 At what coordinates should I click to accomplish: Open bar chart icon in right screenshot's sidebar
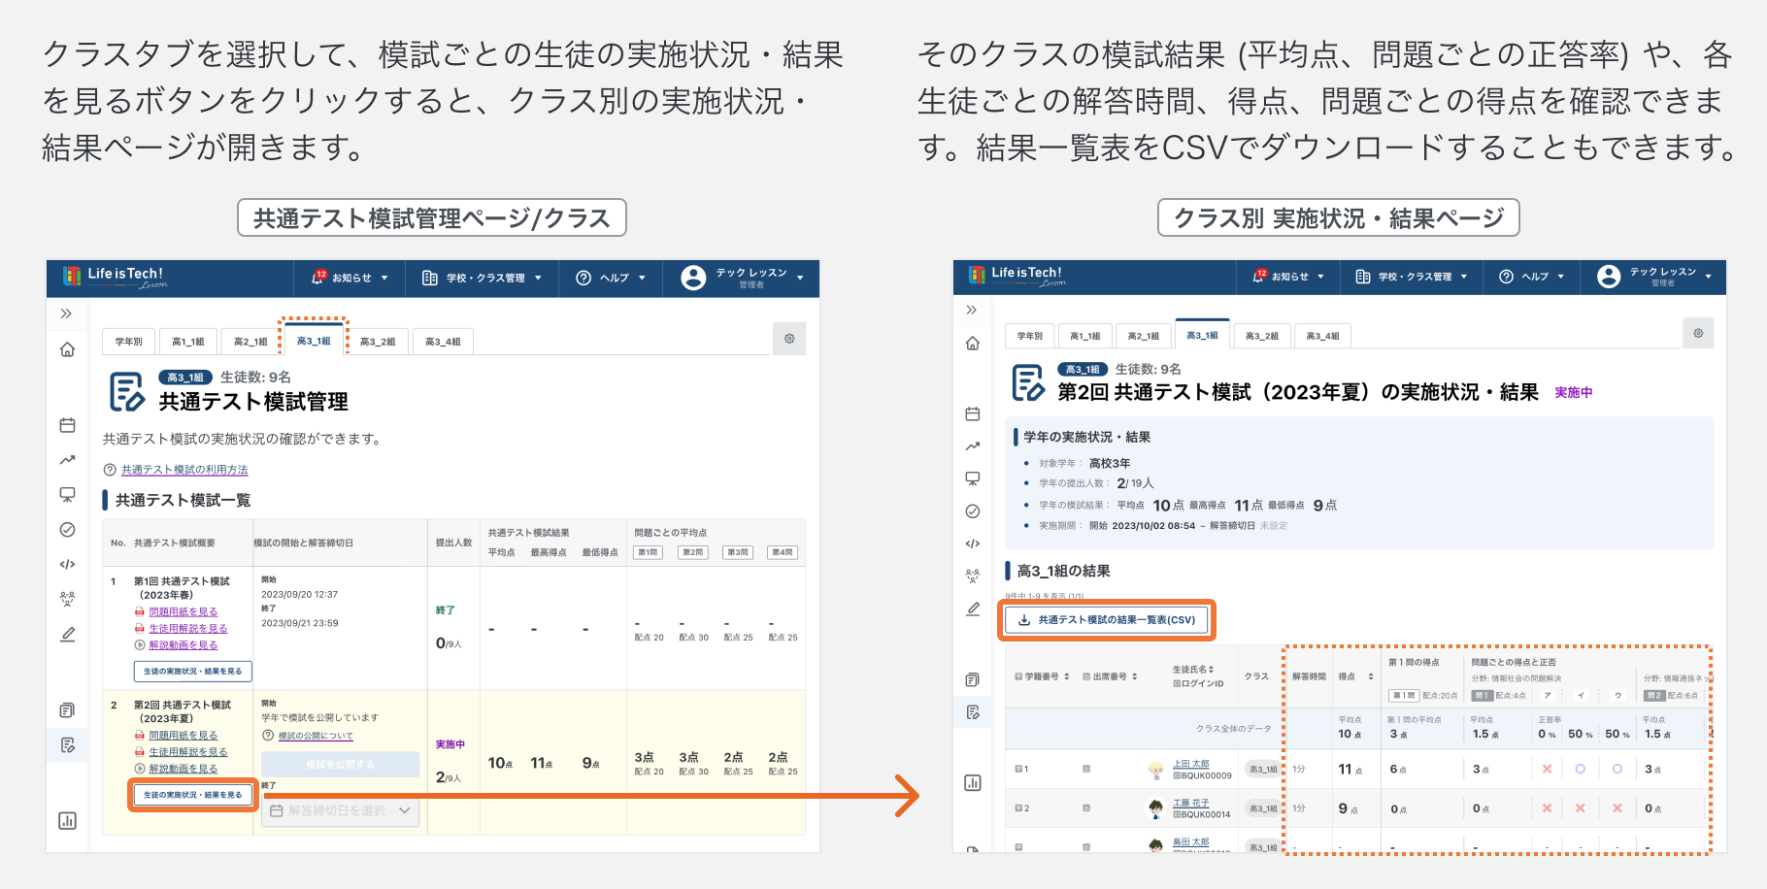click(x=973, y=783)
